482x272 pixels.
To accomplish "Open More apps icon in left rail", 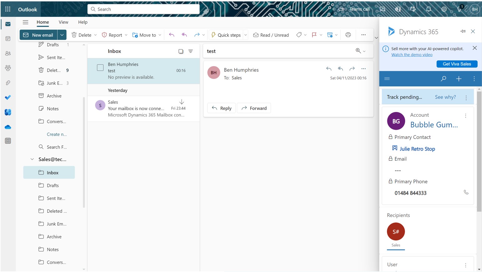I will pyautogui.click(x=8, y=141).
